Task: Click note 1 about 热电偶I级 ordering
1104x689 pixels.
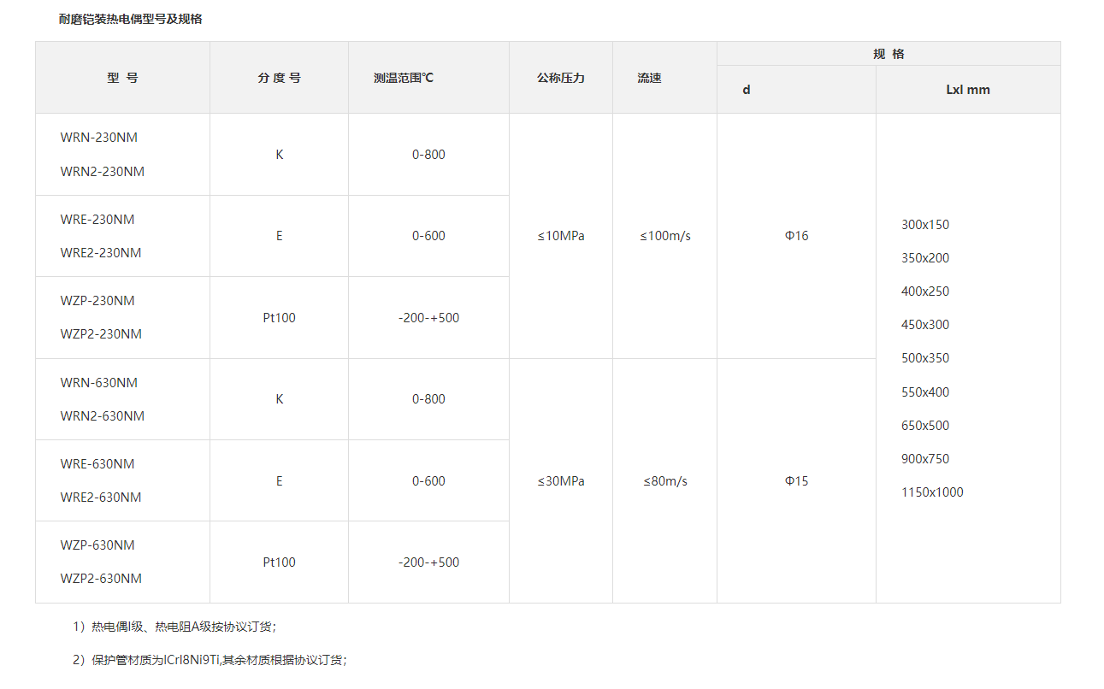Action: [x=175, y=627]
